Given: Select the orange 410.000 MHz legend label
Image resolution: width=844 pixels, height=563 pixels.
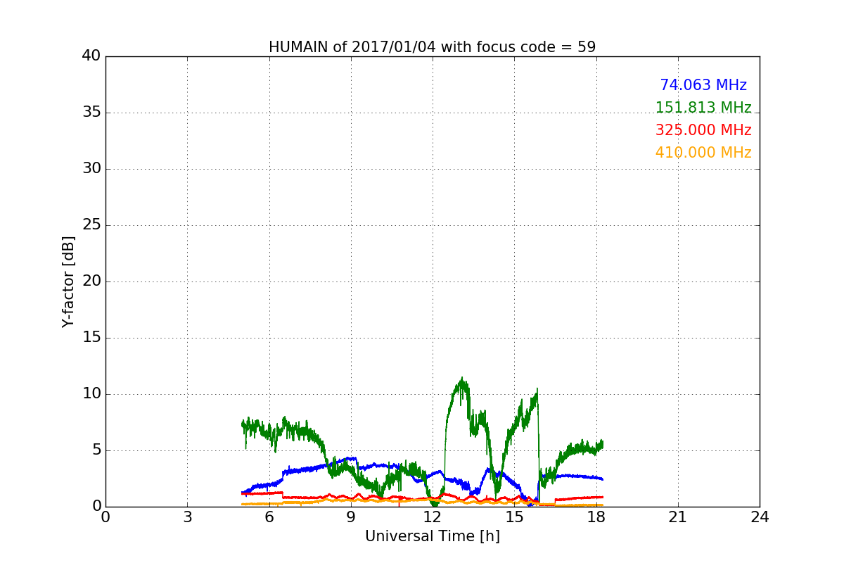Looking at the screenshot, I should click(x=703, y=153).
